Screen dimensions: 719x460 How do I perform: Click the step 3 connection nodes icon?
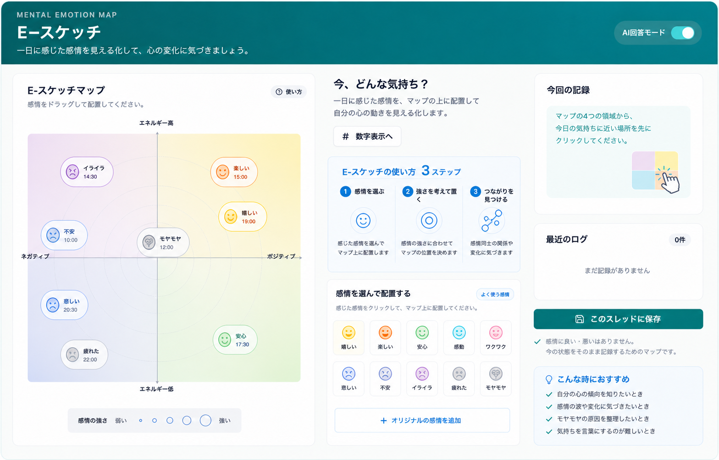point(492,221)
